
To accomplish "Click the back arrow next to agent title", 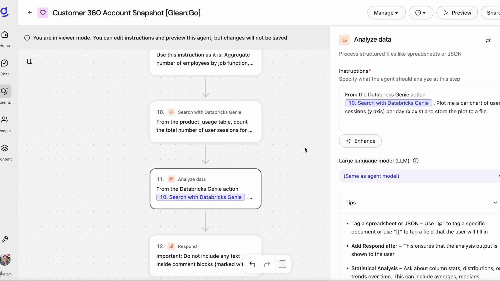I will (30, 13).
